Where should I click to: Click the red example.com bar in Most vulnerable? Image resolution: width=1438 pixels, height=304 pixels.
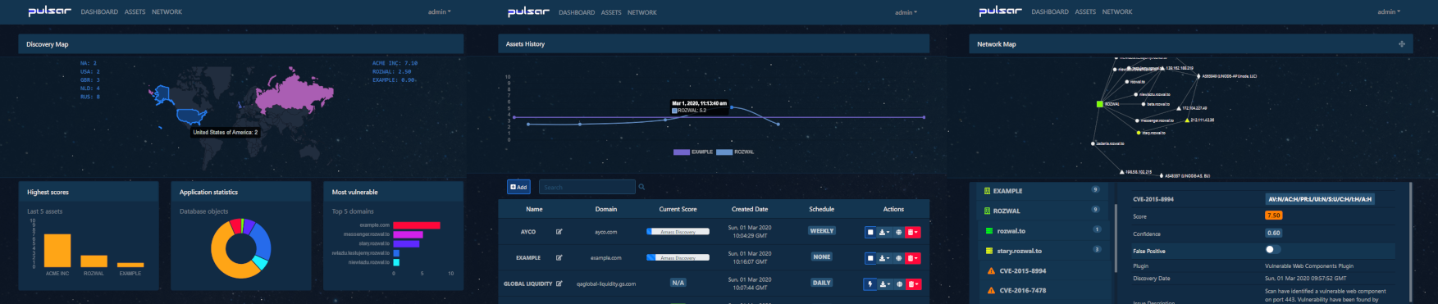(x=417, y=225)
